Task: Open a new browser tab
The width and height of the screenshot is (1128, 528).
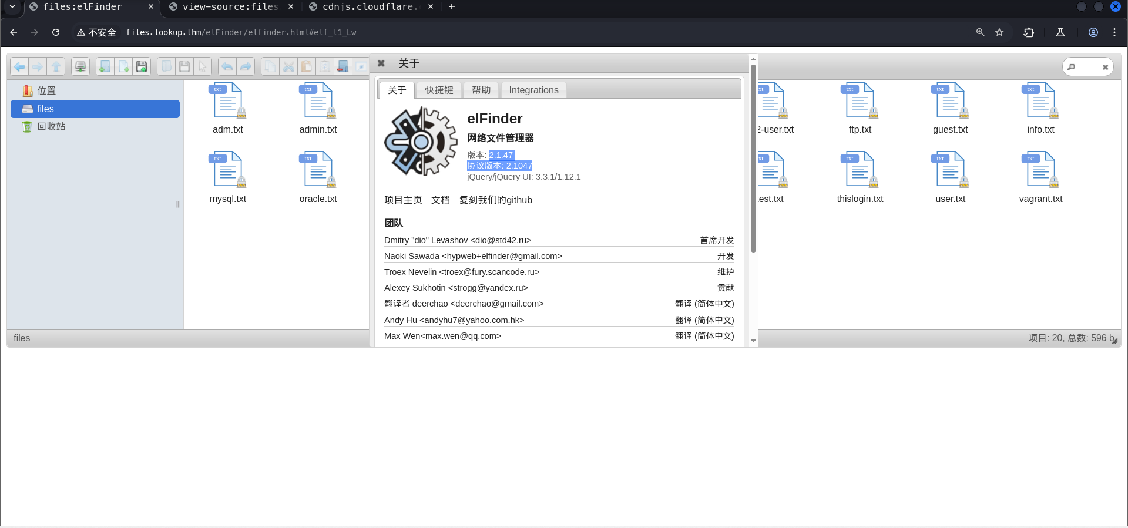Action: pos(451,7)
